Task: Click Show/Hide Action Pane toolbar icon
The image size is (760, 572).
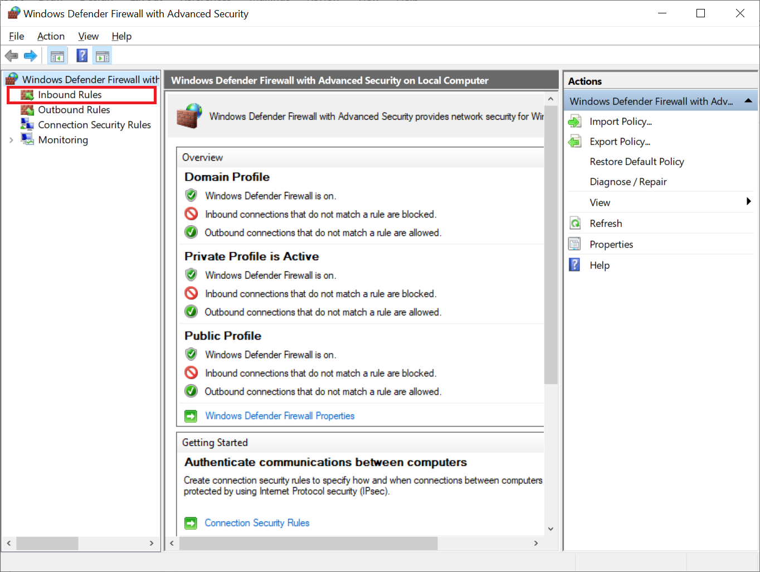Action: coord(103,56)
